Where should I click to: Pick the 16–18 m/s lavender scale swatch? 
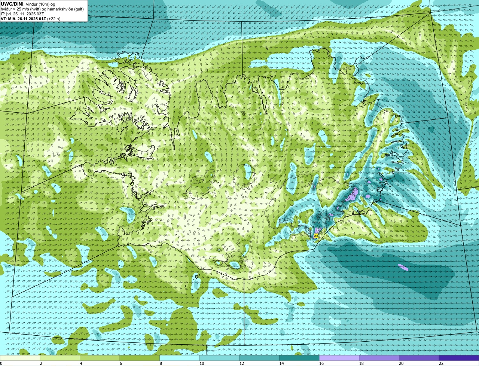339,358
